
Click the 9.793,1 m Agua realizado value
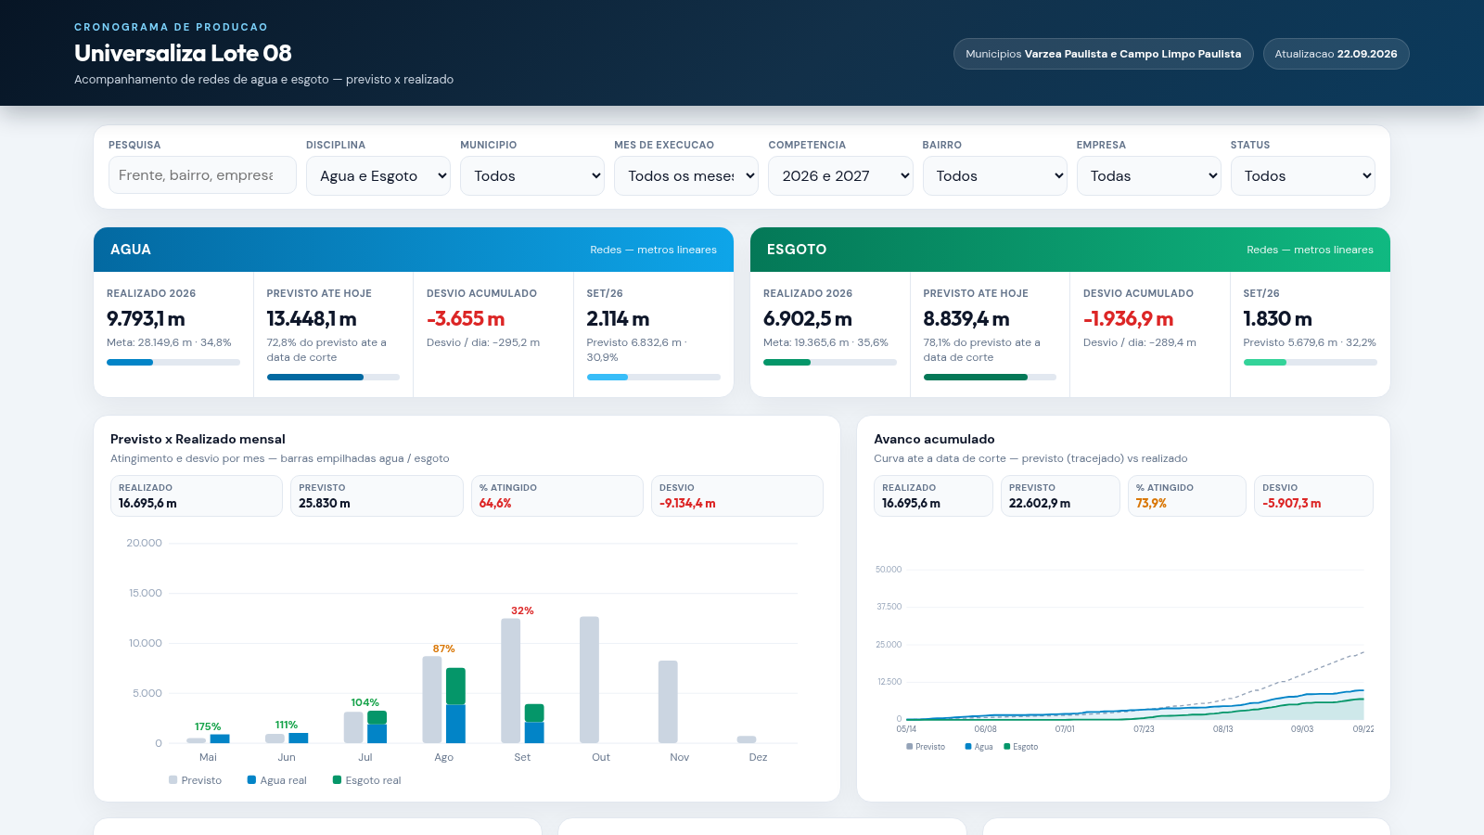click(146, 319)
